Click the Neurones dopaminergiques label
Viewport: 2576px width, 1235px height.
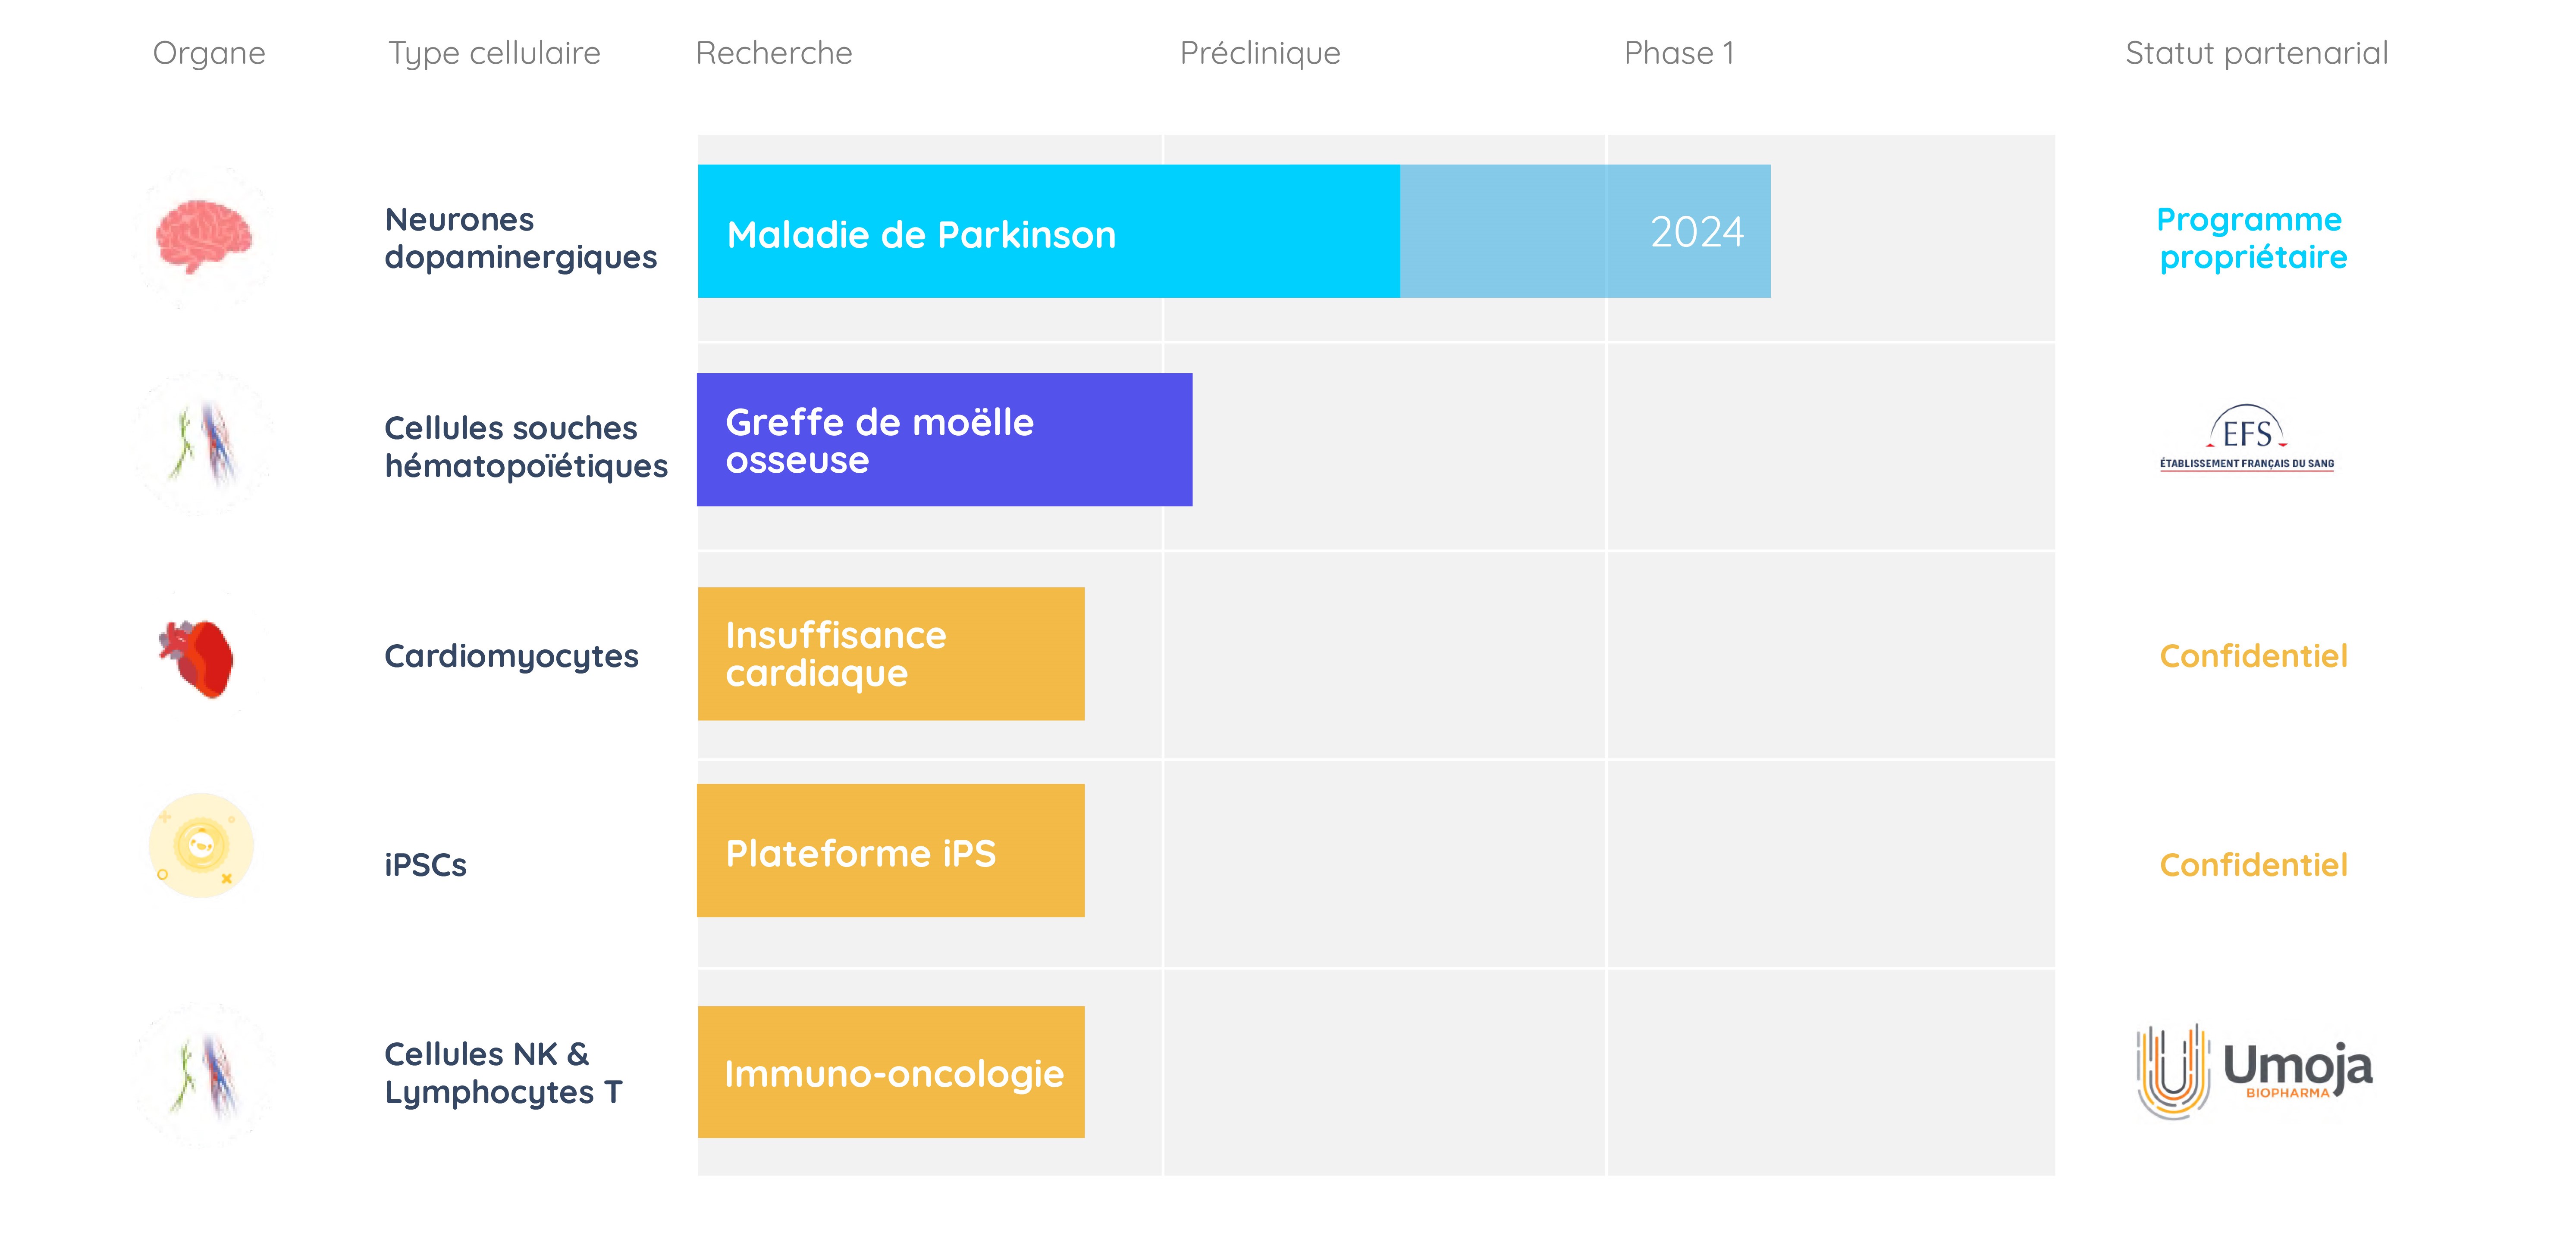521,238
